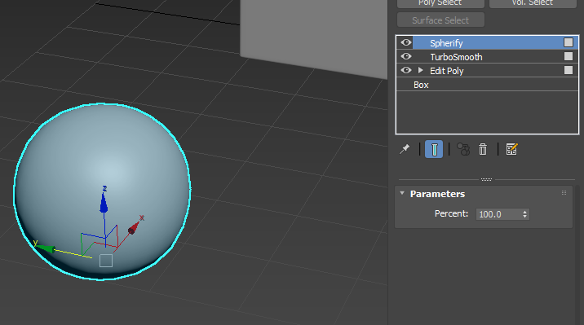
Task: Click the small square gizmo handle
Action: point(106,261)
